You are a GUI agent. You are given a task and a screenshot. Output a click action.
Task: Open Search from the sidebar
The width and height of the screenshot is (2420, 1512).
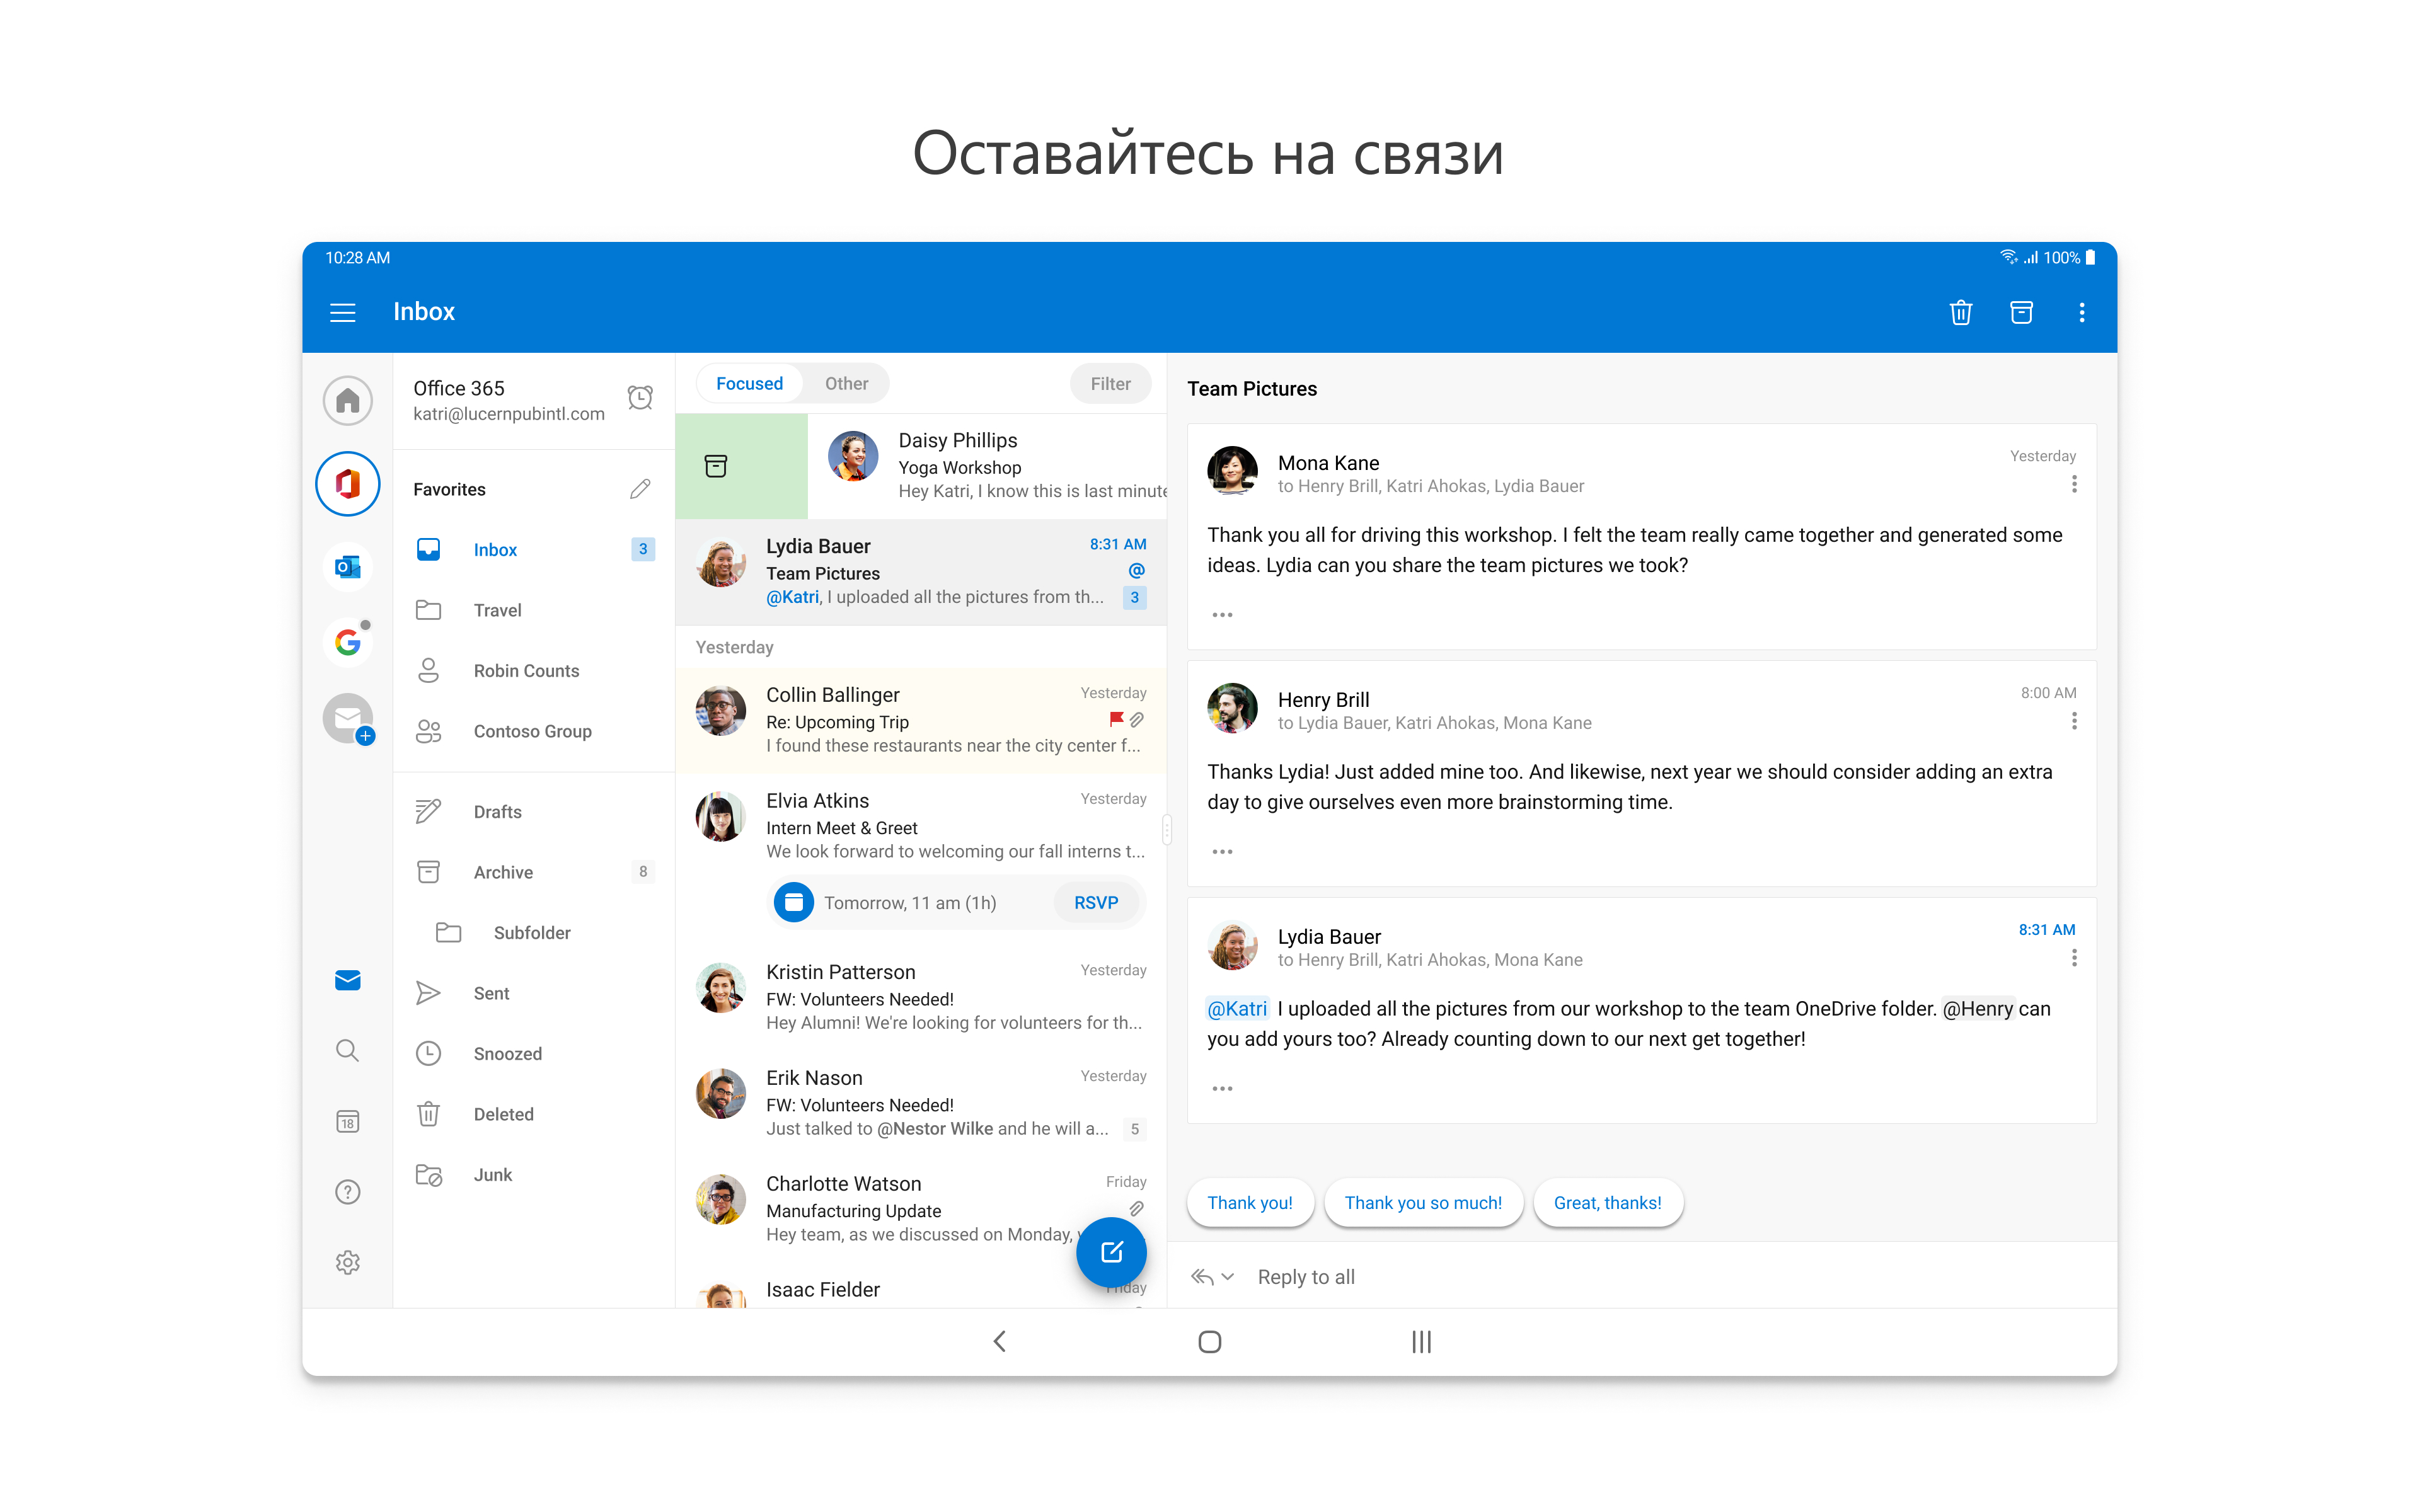(x=347, y=1050)
